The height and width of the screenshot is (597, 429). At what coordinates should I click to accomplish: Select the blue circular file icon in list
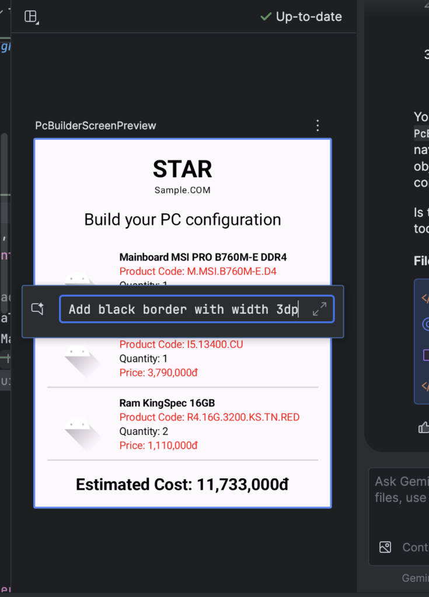tap(424, 325)
